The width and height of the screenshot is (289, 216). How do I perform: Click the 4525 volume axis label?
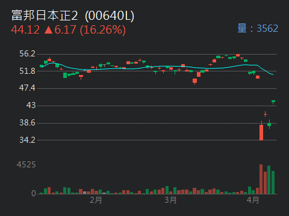(x=26, y=164)
